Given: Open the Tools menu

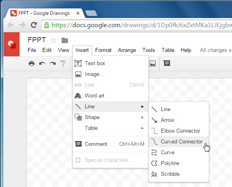Looking at the screenshot, I should point(148,50).
